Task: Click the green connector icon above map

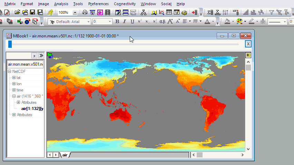Action: click(x=50, y=55)
